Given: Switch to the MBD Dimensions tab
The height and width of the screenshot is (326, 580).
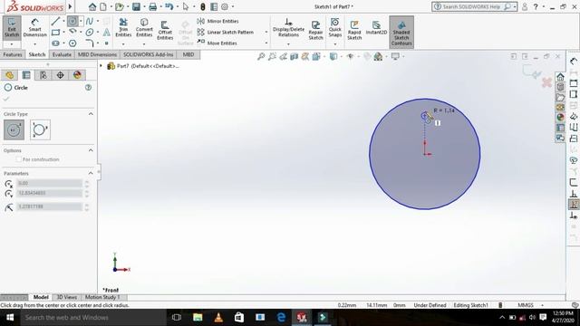Looking at the screenshot, I should tap(97, 54).
